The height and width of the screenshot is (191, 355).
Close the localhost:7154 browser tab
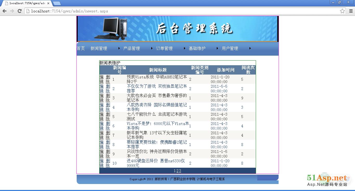48,3
